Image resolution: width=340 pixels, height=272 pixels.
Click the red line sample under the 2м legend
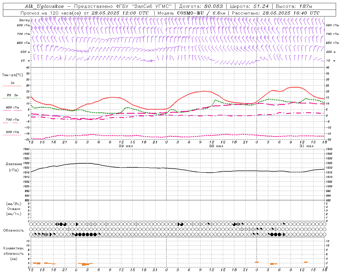coord(12,86)
